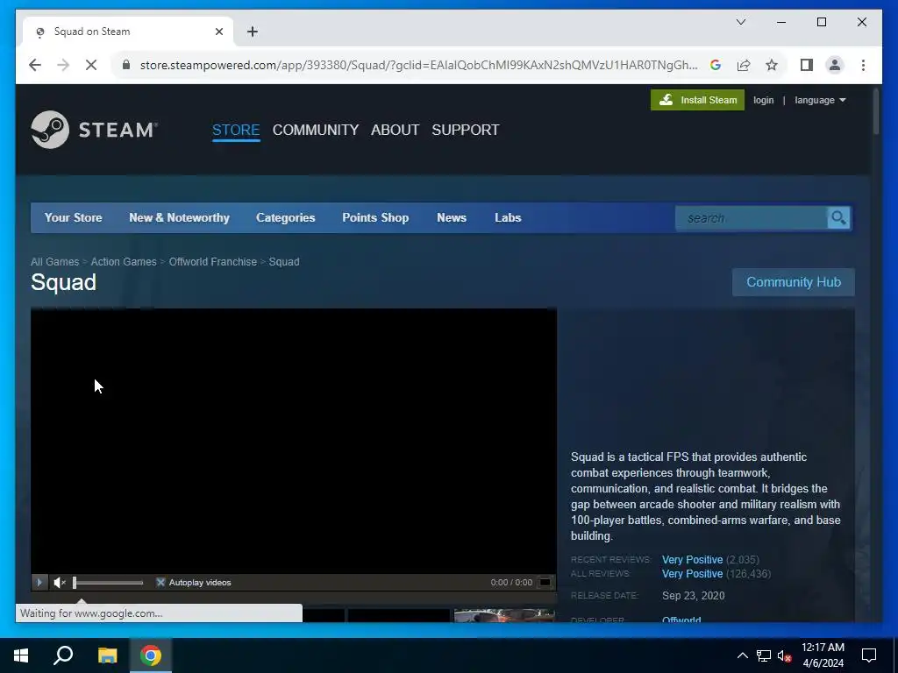The image size is (898, 673).
Task: Unmute the video player sound
Action: click(60, 583)
